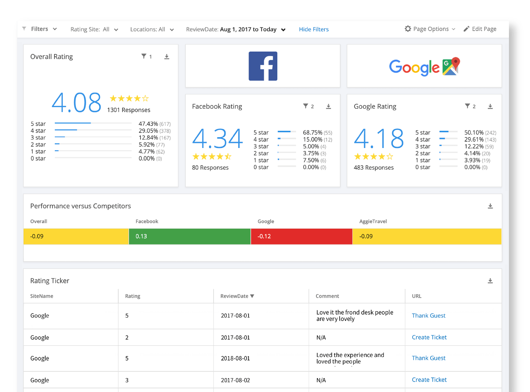The height and width of the screenshot is (392, 530).
Task: Download Performance versus Competitors data
Action: 490,206
